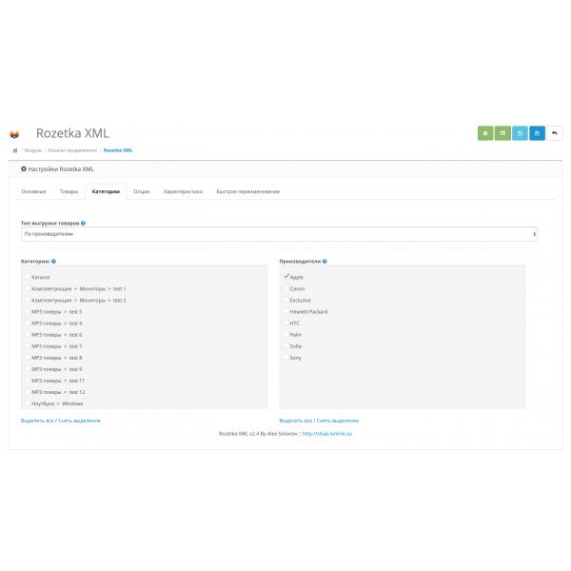
Task: Check the Sofia manufacturer checkbox
Action: pyautogui.click(x=286, y=345)
